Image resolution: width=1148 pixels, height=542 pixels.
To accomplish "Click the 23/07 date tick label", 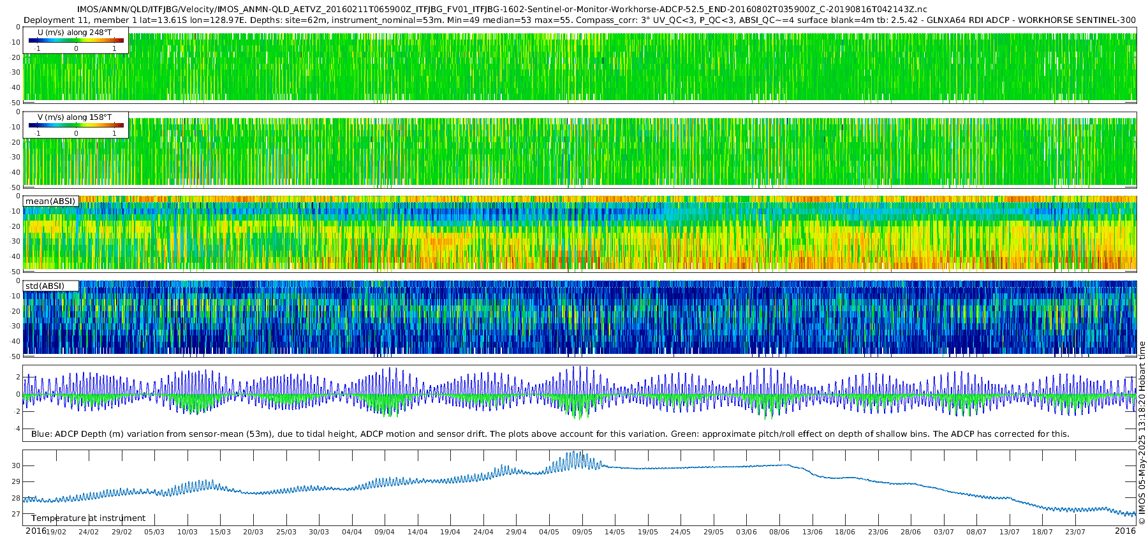I will (1075, 532).
